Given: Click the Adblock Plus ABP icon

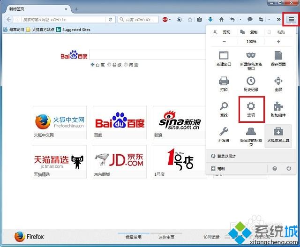Looking at the screenshot, I should 165,19.
